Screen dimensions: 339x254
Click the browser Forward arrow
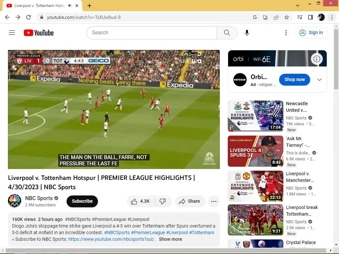[x=18, y=17]
